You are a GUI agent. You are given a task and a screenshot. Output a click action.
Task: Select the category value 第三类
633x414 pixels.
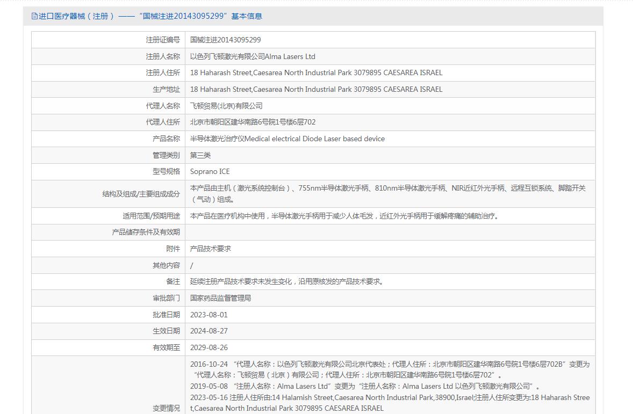coord(200,155)
